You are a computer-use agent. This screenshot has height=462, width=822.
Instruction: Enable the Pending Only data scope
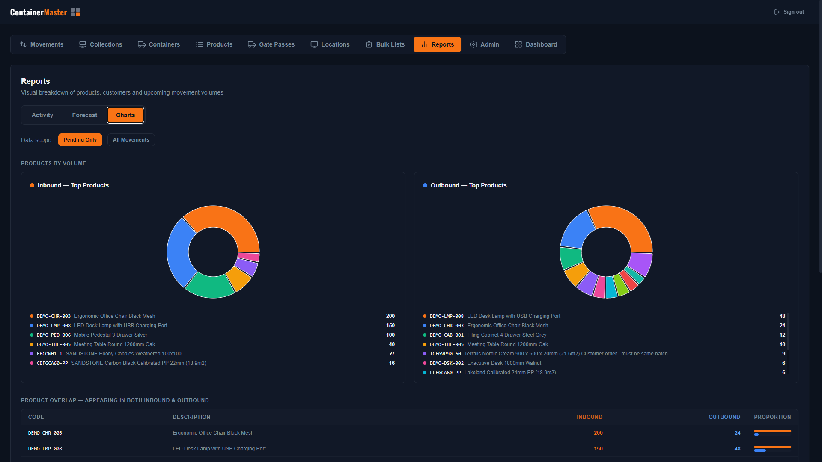click(x=80, y=139)
